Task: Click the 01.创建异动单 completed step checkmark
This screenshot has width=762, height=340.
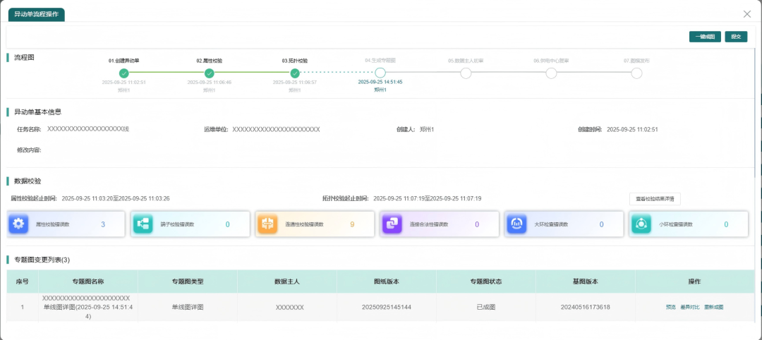Action: [x=124, y=73]
